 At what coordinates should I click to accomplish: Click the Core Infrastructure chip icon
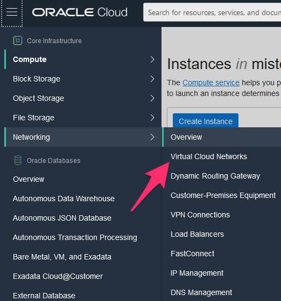tap(18, 40)
